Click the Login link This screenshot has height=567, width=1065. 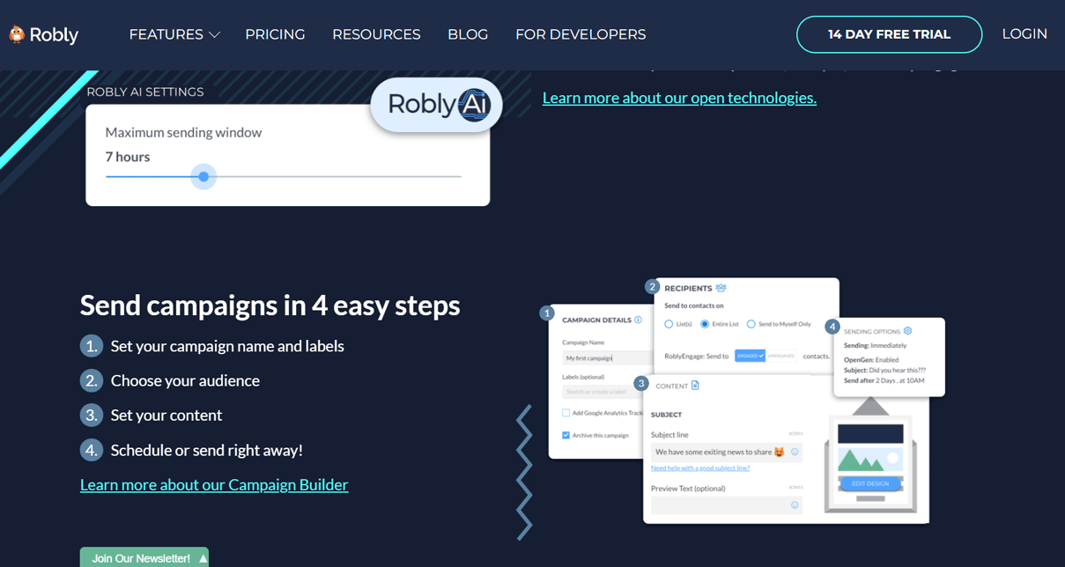(x=1024, y=34)
